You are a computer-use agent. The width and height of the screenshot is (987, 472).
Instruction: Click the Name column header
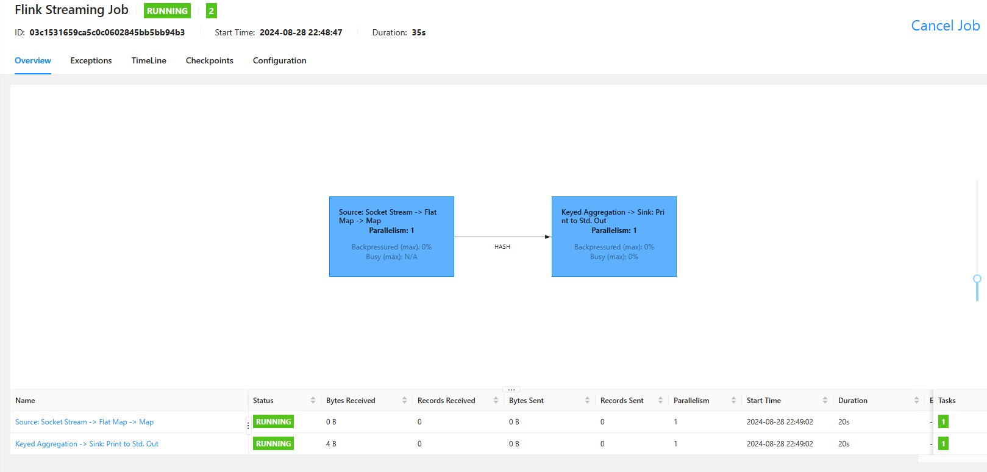click(25, 401)
